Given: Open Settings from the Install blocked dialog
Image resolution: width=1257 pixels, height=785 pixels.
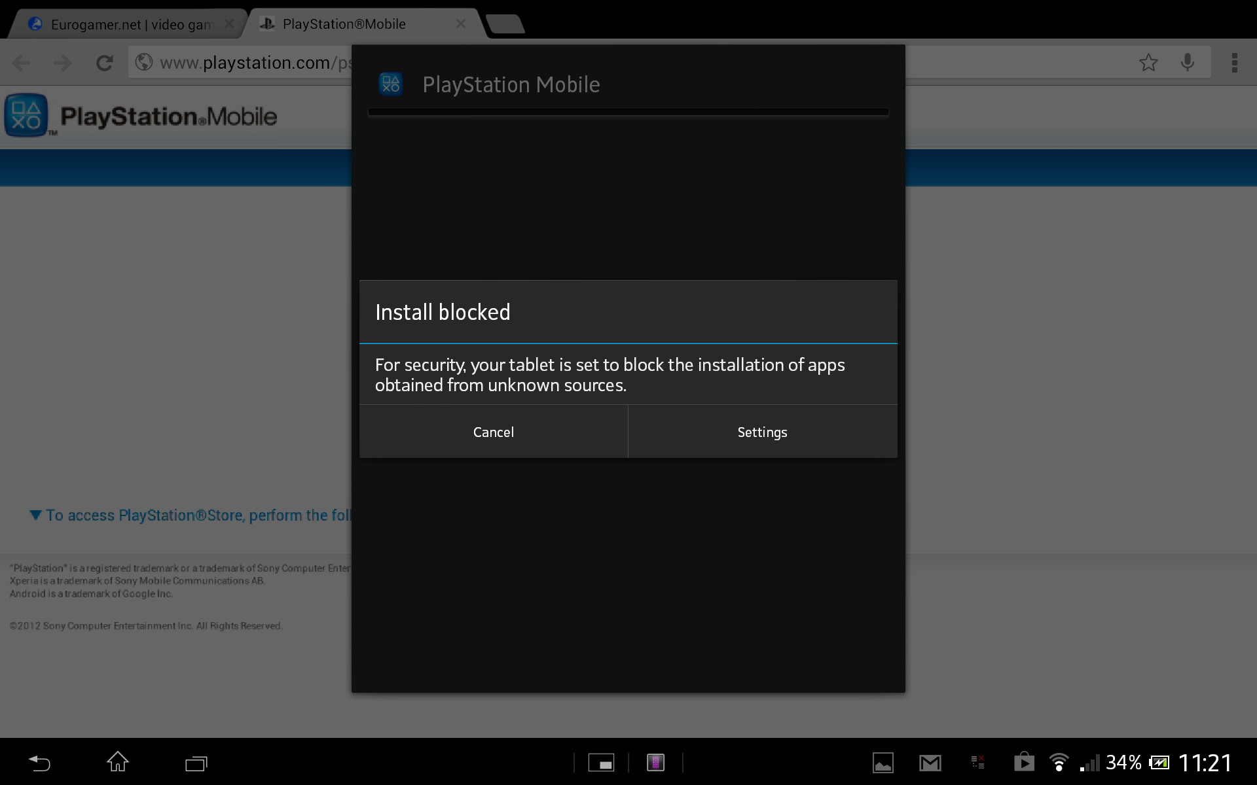Looking at the screenshot, I should tap(763, 432).
